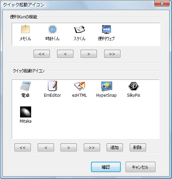This screenshot has width=172, height=179.
Task: Click the Mitaka label text
Action: click(x=26, y=121)
